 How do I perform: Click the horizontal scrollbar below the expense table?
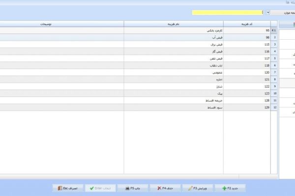click(139, 176)
